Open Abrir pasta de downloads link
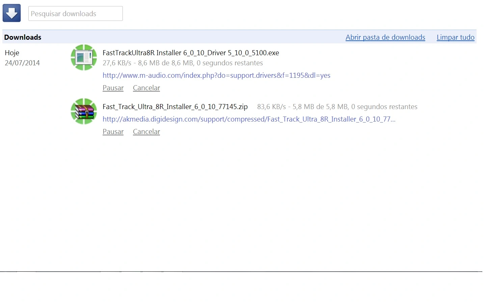 (385, 37)
